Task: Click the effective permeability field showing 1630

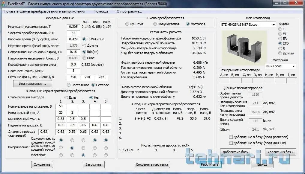Action: point(256,95)
